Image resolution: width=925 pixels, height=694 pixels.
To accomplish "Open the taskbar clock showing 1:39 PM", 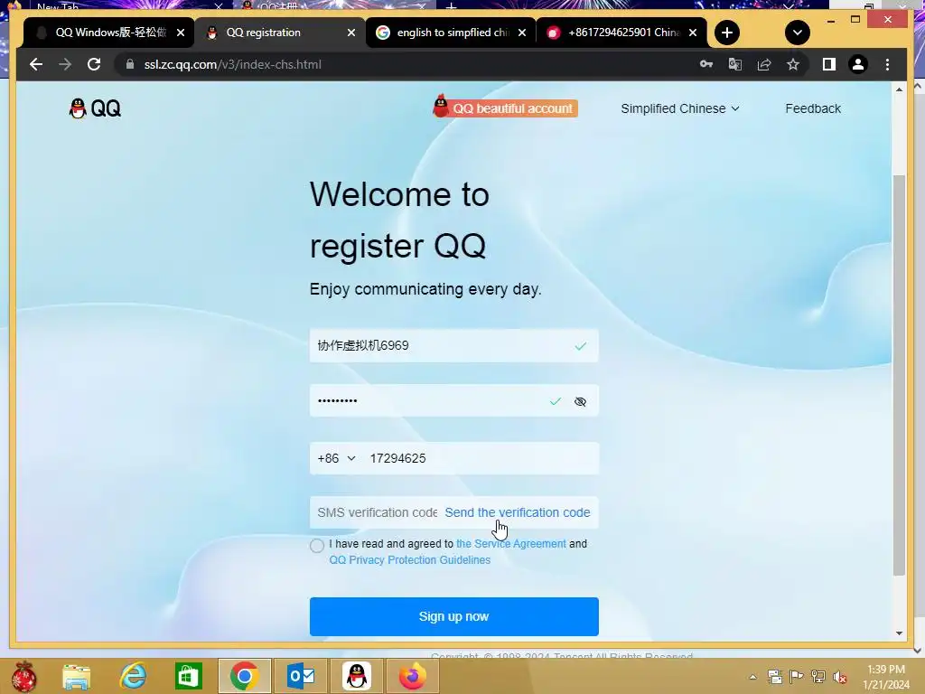I will click(886, 677).
